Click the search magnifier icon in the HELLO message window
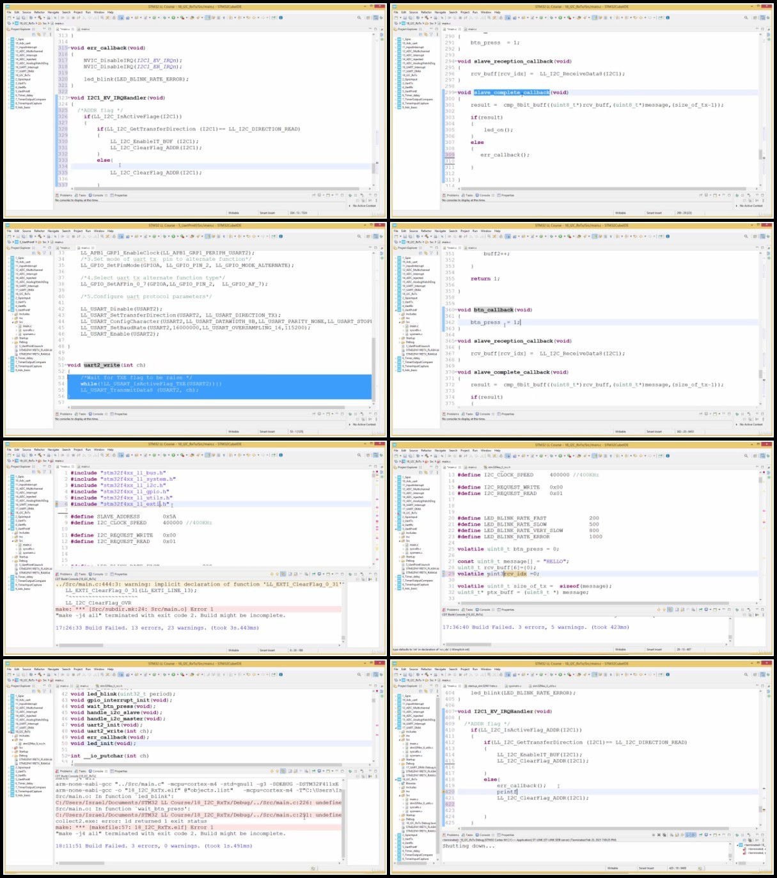Image resolution: width=777 pixels, height=878 pixels. (x=746, y=455)
